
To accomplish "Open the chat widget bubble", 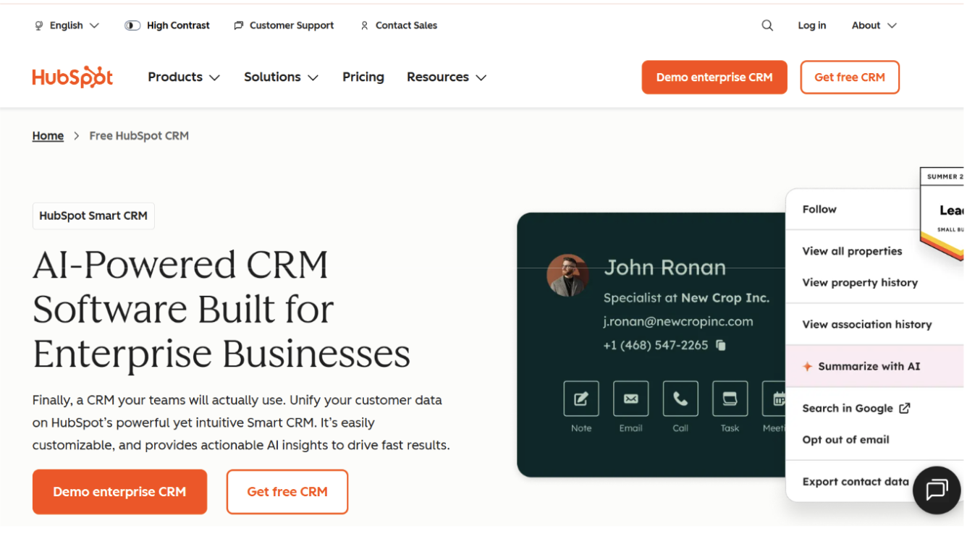I will tap(937, 490).
